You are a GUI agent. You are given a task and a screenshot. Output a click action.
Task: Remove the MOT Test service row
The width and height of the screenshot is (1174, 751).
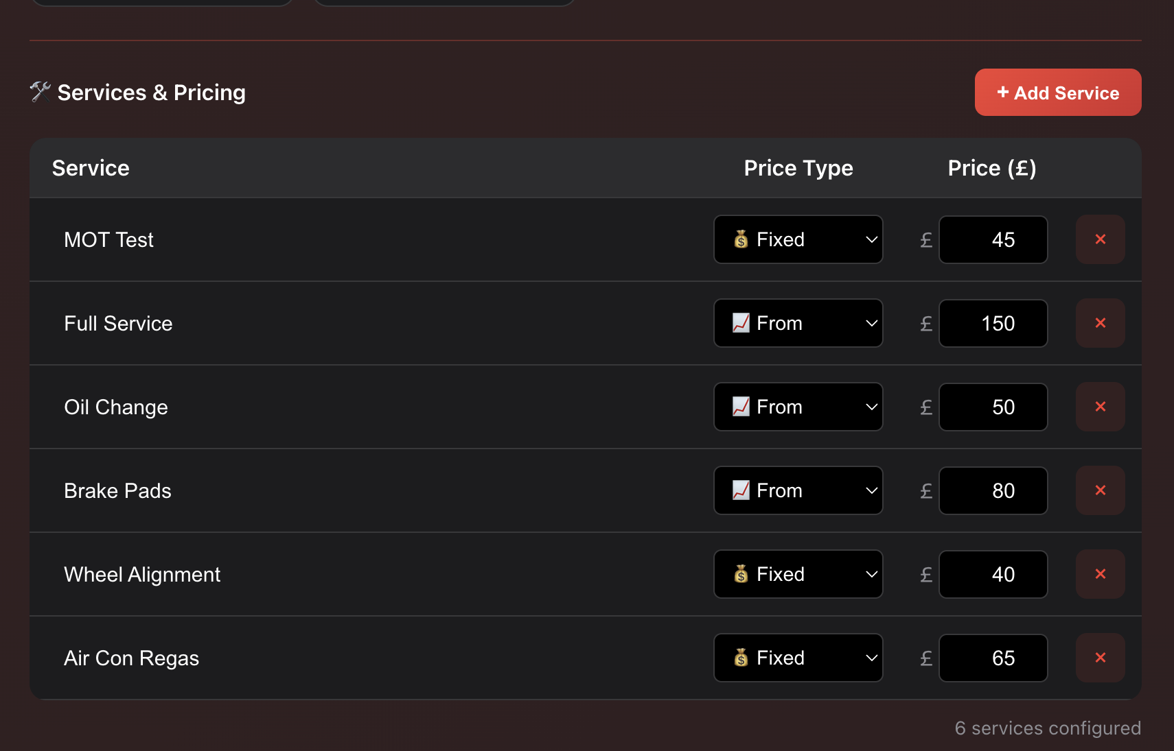point(1100,239)
